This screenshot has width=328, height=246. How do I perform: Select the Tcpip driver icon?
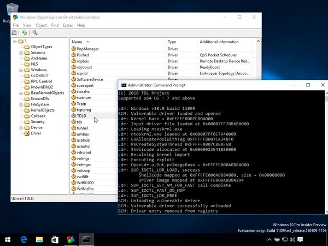tap(73, 103)
